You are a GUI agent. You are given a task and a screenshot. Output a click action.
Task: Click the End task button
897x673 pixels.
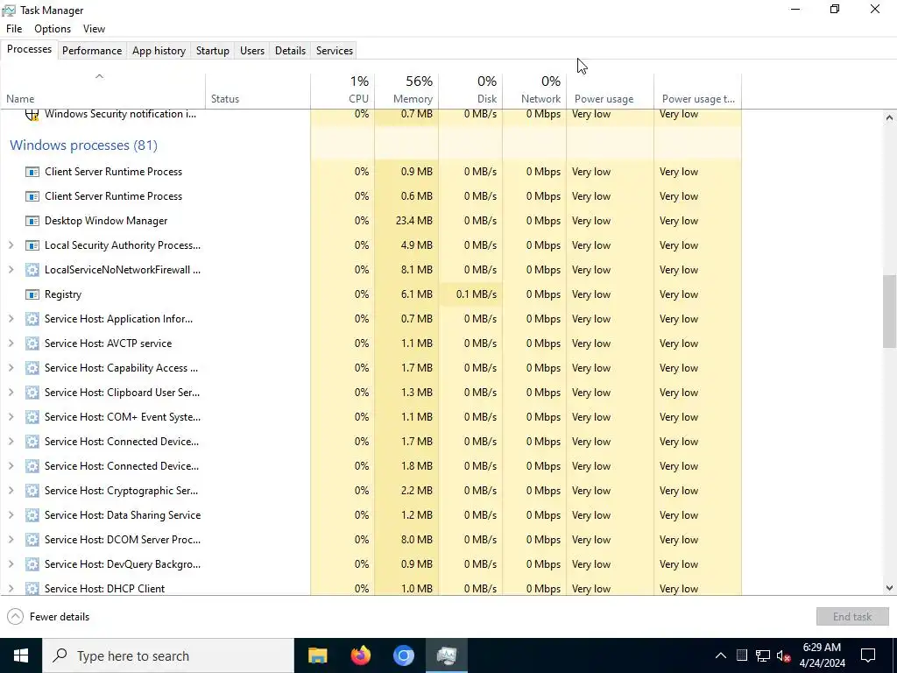coord(852,616)
